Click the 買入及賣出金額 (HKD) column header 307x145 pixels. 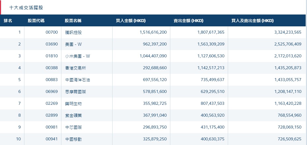253,20
